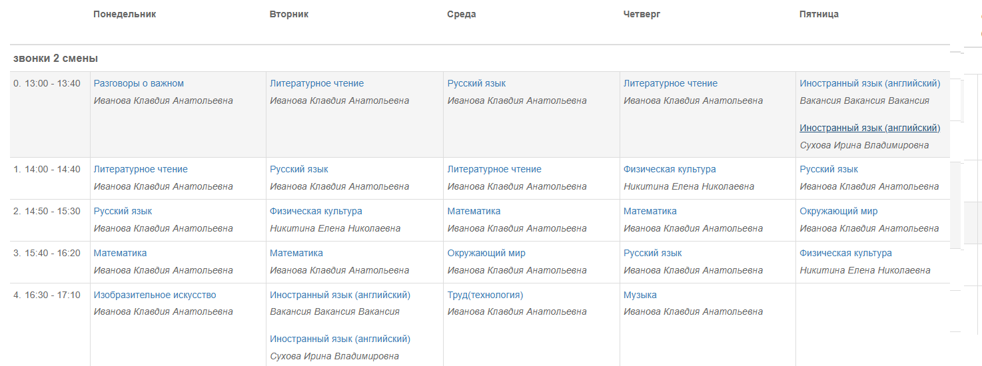Viewport: 982px width, 366px height.
Task: Open Wednesday's Труд(технология) lesson
Action: tap(485, 295)
